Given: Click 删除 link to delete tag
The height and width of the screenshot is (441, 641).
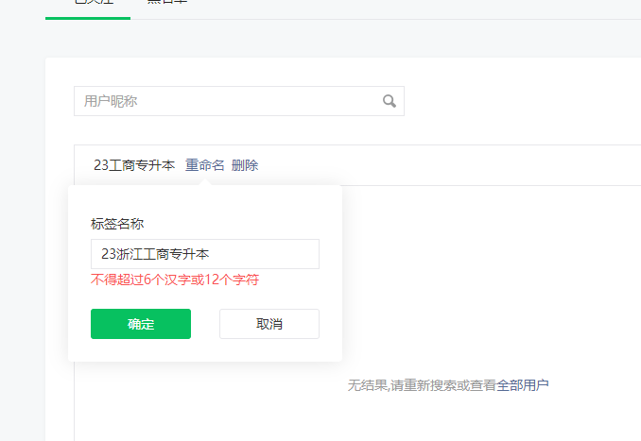Looking at the screenshot, I should pyautogui.click(x=245, y=165).
